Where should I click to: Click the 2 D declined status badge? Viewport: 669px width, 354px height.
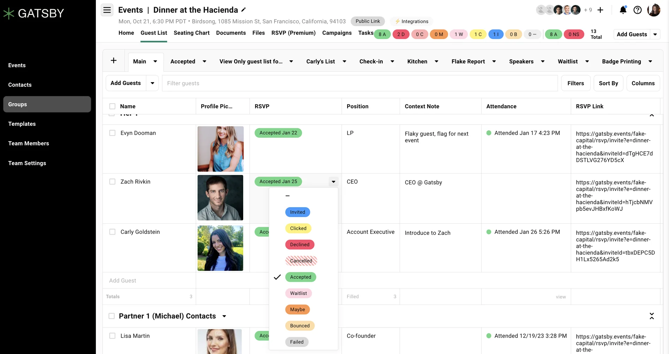pyautogui.click(x=401, y=34)
